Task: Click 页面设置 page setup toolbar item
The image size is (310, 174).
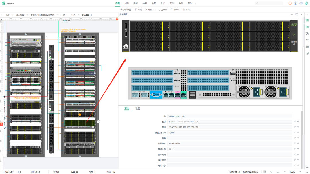Action: coord(126,9)
